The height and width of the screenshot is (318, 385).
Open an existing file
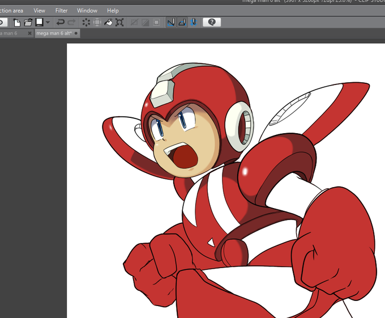point(28,23)
